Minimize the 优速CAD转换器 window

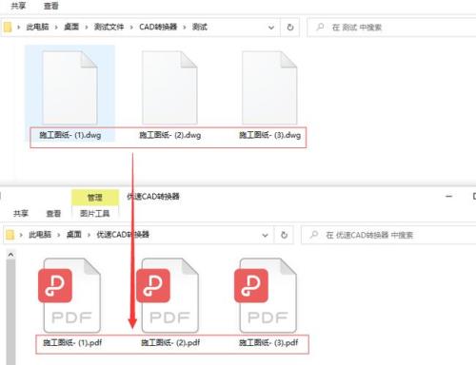click(x=448, y=197)
